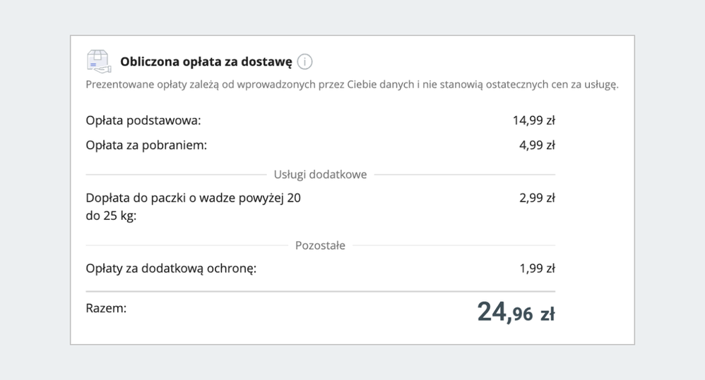Viewport: 705px width, 380px height.
Task: Click the disclaimer text starting with "Prezentowane opłaty"
Action: pos(352,85)
